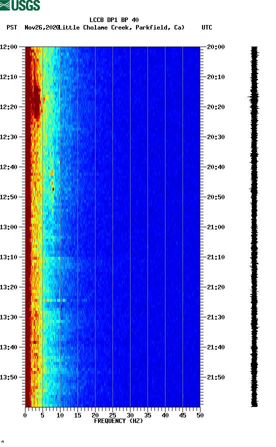Click the 20:40 UTC time label
The width and height of the screenshot is (276, 447).
coord(216,167)
